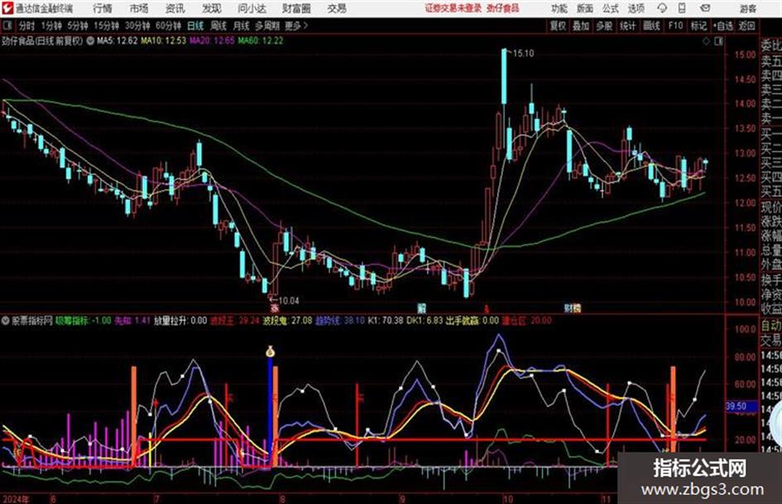This screenshot has height=504, width=782.
Task: Click the money bag marker on the indicator chart
Action: pyautogui.click(x=271, y=351)
